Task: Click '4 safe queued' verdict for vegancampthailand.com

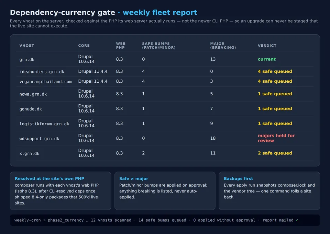Action: click(275, 81)
